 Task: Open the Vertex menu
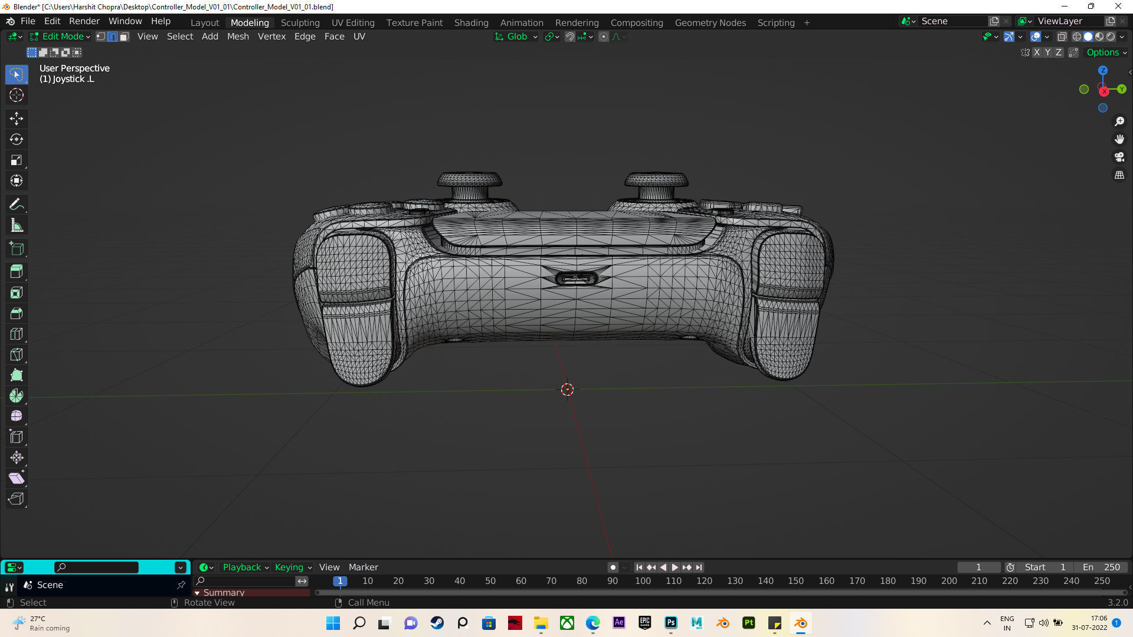[x=271, y=37]
